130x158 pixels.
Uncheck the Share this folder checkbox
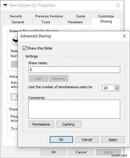tap(25, 48)
